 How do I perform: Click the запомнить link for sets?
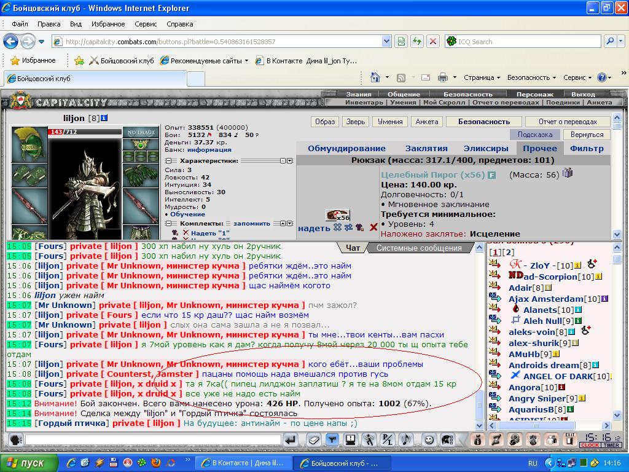coord(251,223)
